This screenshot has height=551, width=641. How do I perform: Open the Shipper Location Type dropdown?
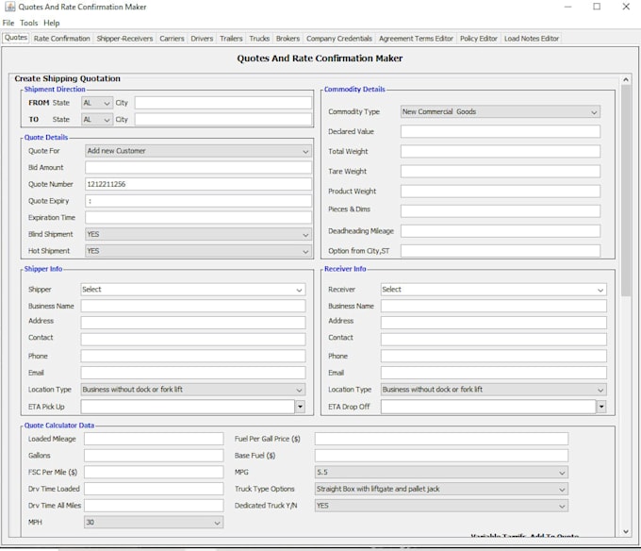(193, 390)
